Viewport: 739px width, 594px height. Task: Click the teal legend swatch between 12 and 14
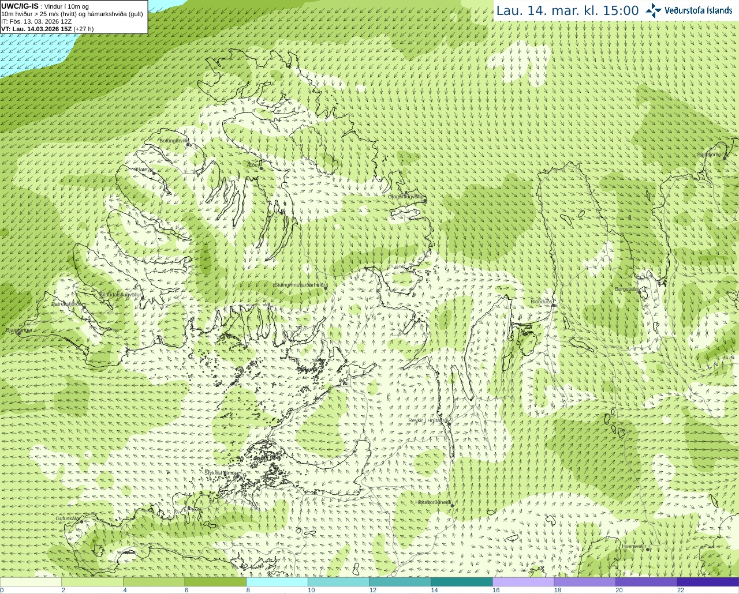400,582
